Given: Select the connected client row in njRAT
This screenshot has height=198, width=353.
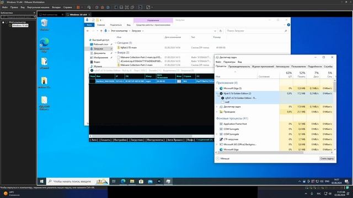Looking at the screenshot, I should click(152, 81).
